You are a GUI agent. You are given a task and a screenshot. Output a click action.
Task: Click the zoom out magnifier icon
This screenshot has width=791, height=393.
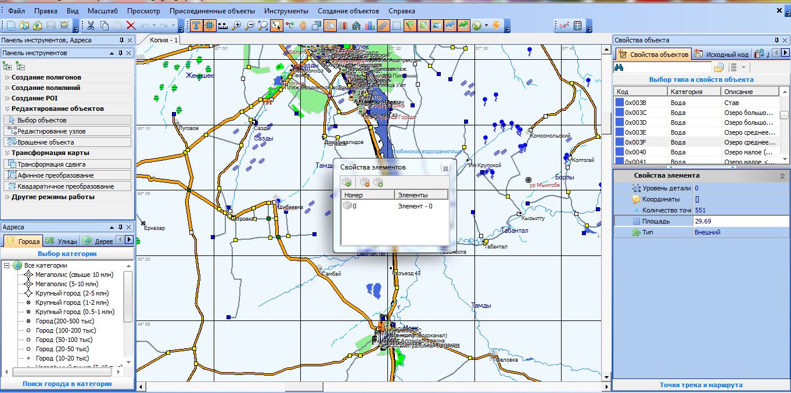point(250,26)
